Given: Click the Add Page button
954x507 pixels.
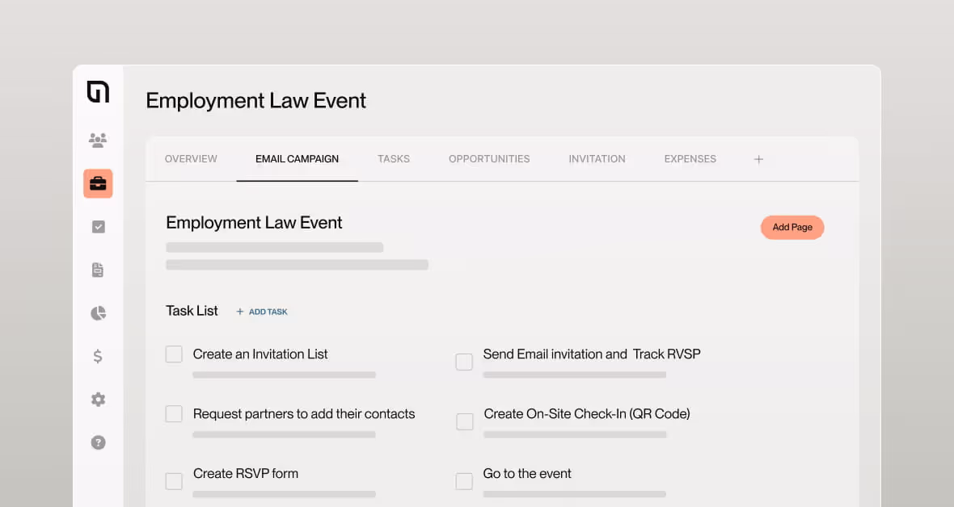Looking at the screenshot, I should (x=791, y=227).
